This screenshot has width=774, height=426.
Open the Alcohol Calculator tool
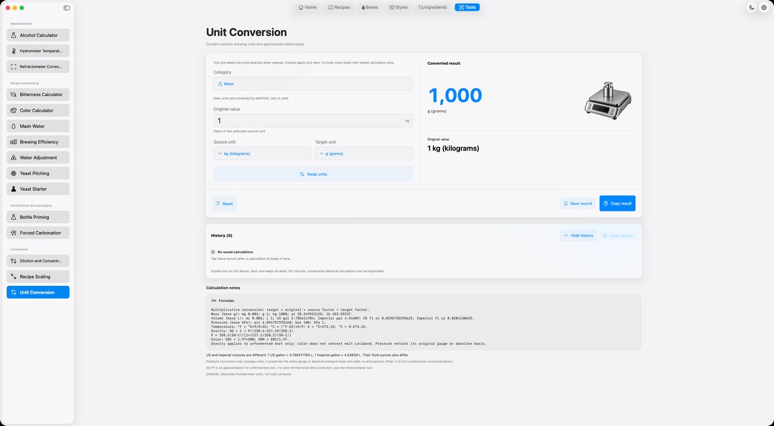38,35
